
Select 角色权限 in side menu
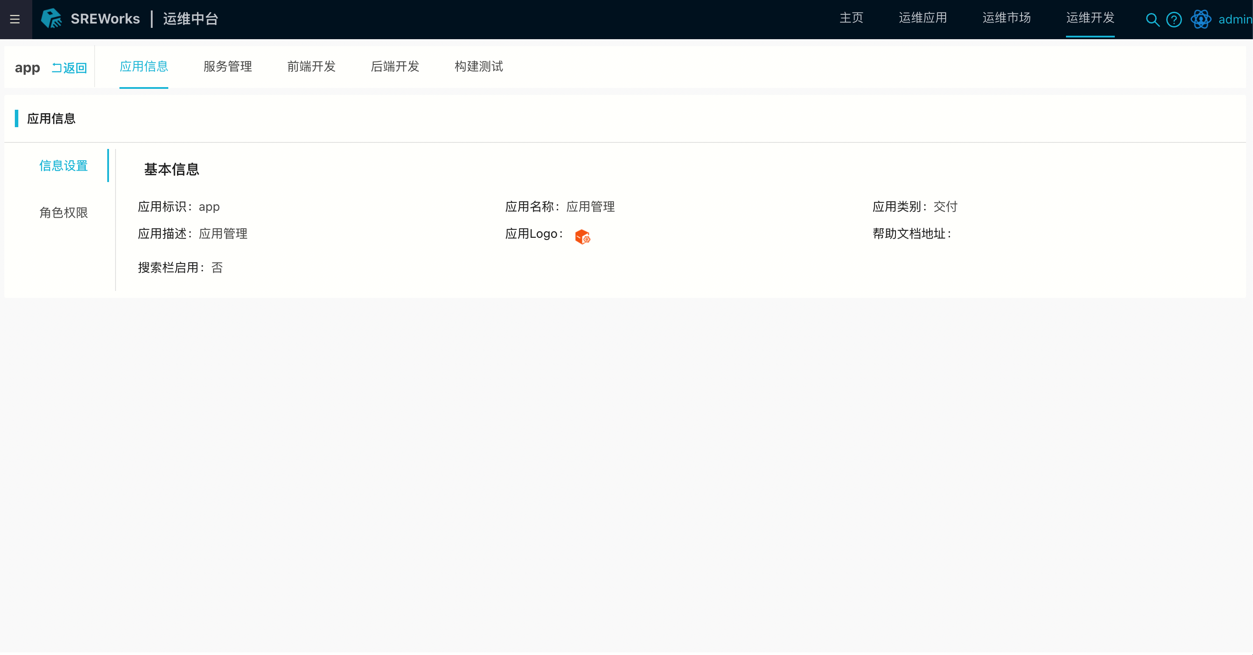tap(64, 213)
